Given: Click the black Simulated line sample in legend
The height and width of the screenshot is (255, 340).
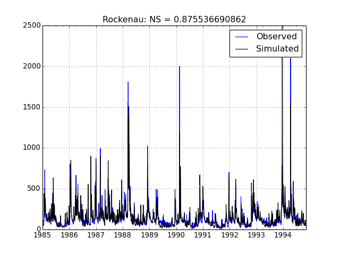Looking at the screenshot, I should tap(242, 49).
